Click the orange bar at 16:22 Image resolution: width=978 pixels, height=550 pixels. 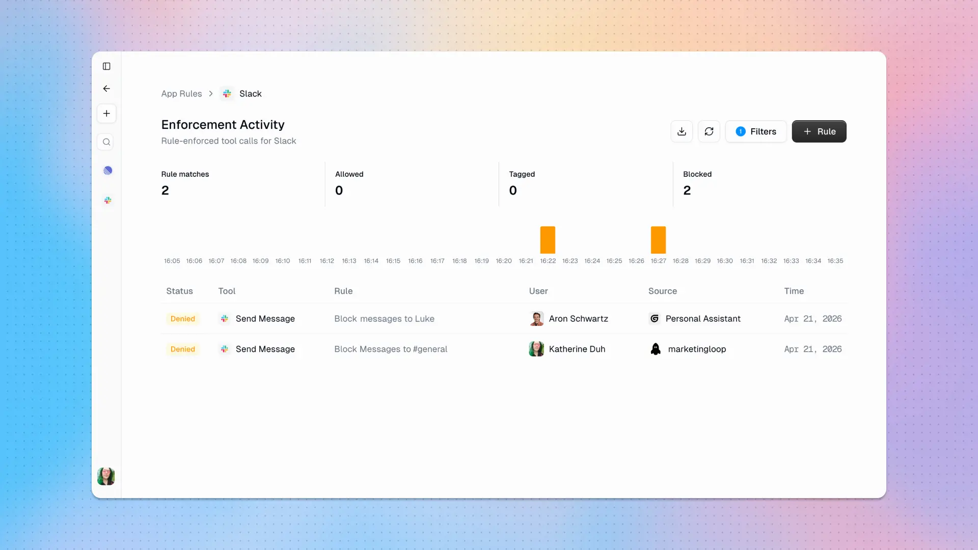coord(548,240)
